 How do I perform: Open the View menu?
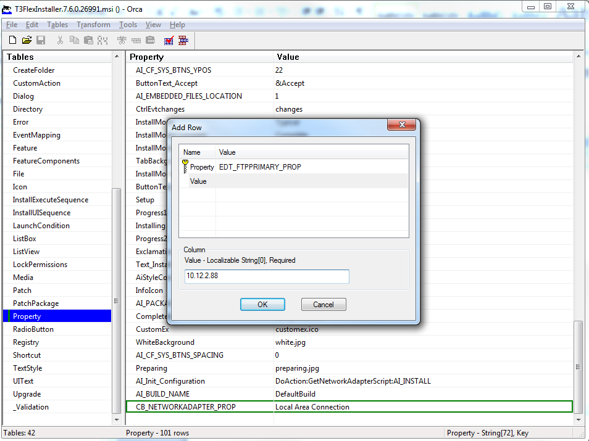(x=153, y=25)
